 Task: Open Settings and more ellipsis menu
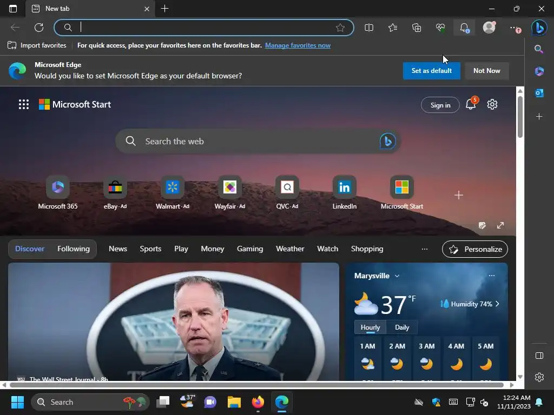515,28
